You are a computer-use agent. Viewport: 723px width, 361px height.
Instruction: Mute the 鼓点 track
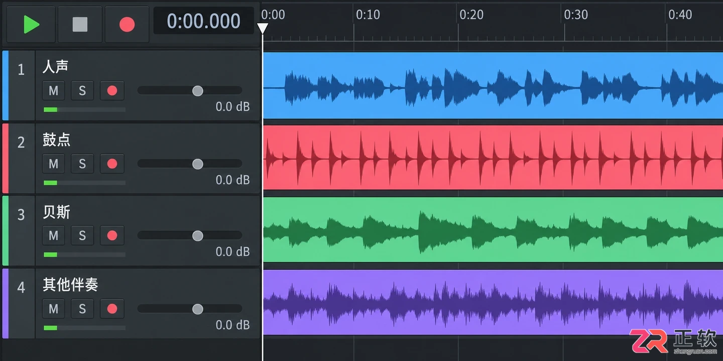click(53, 163)
